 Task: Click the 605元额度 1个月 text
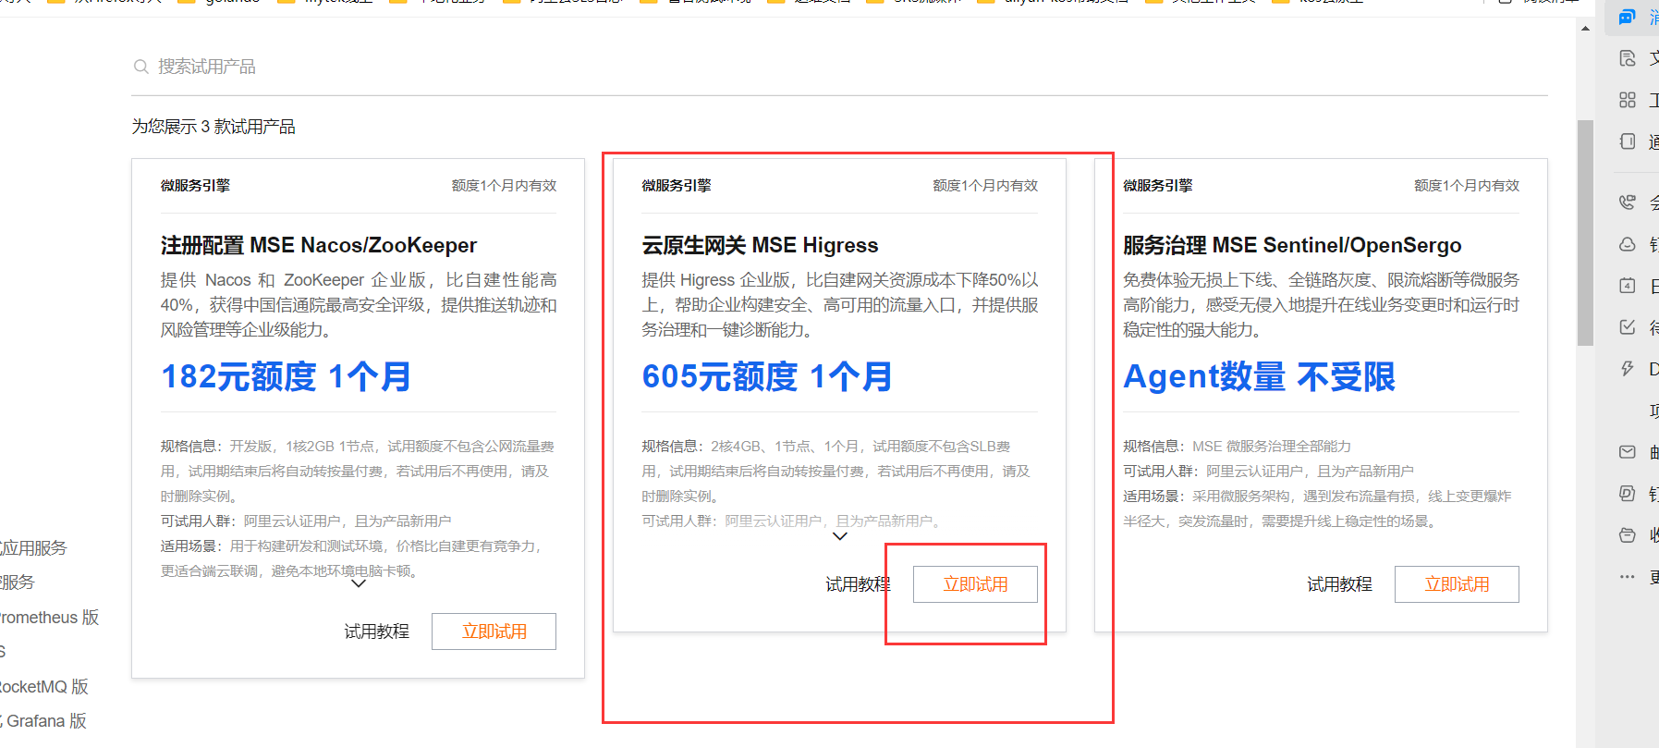tap(767, 377)
